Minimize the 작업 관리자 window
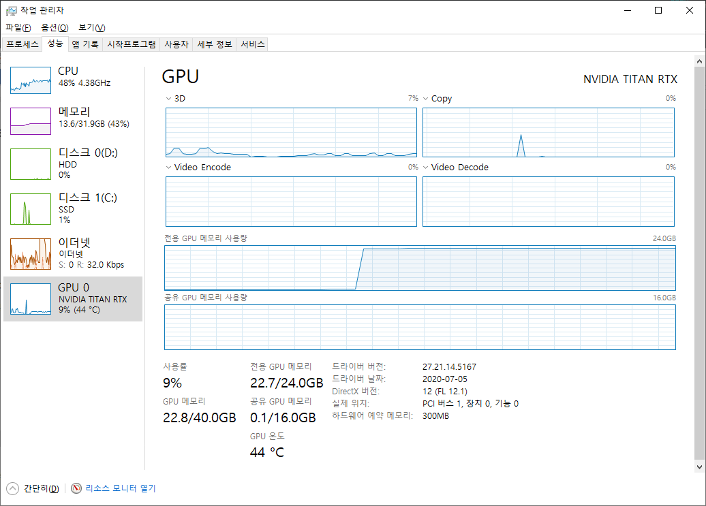 [x=628, y=10]
